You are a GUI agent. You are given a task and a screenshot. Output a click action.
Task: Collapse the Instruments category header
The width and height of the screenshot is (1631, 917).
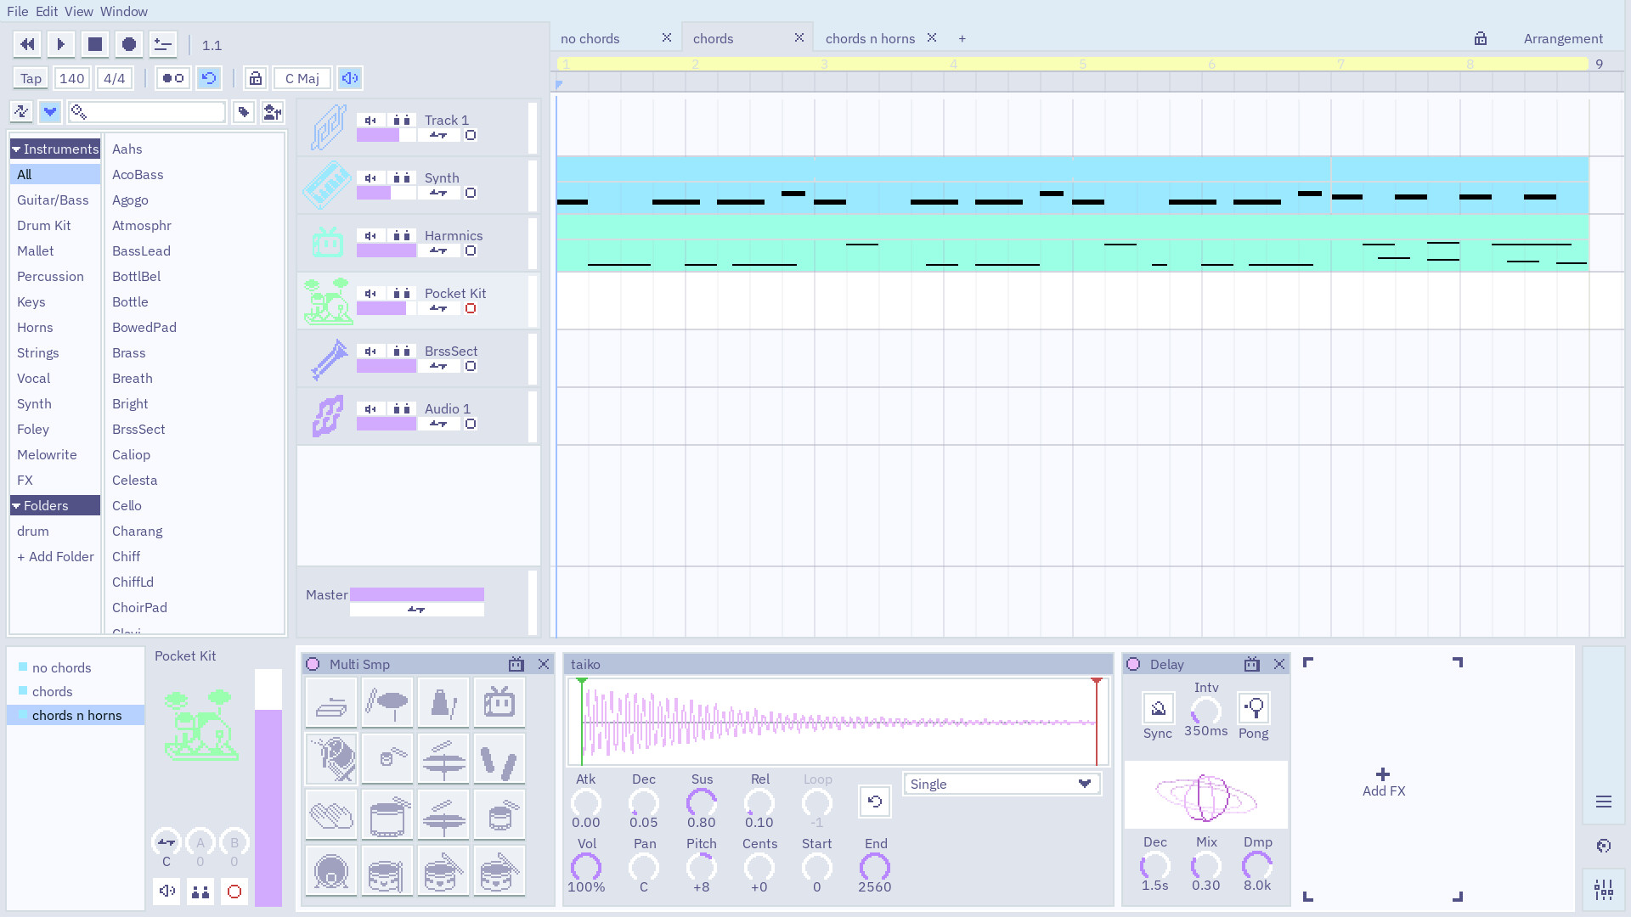(x=55, y=149)
